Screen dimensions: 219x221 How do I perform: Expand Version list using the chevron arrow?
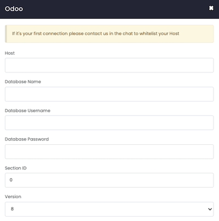tap(210, 209)
